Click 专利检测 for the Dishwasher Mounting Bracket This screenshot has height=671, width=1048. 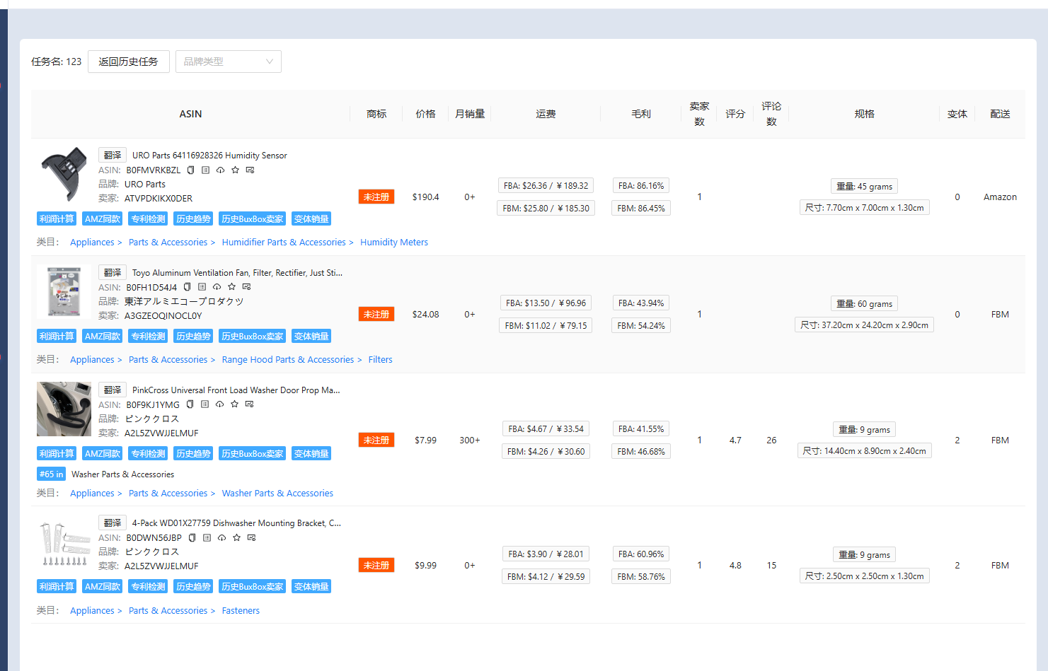148,587
